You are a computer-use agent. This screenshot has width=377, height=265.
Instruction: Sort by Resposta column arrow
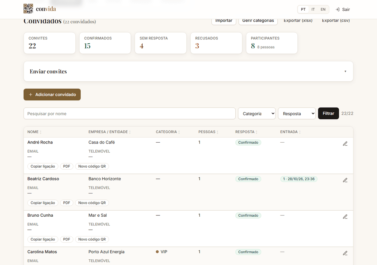point(256,132)
